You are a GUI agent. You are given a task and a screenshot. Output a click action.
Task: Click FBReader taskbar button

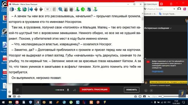37,102
